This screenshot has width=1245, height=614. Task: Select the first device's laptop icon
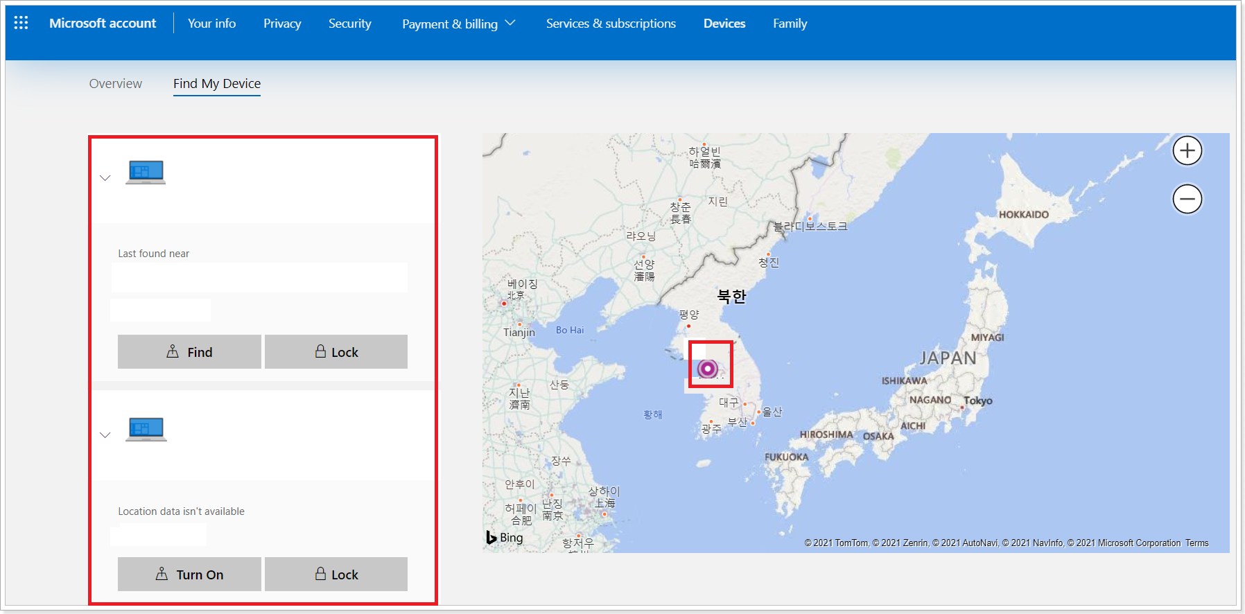coord(146,172)
